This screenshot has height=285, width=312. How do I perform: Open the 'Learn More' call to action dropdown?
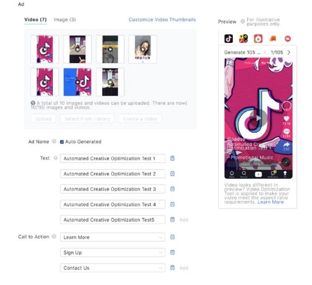pos(113,237)
